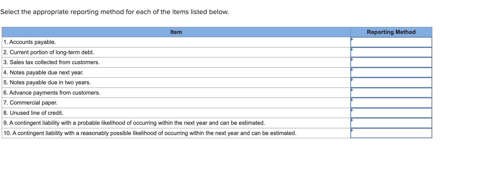The height and width of the screenshot is (181, 480).
Task: Open the dropdown for the reasonably possible contingent liability
Action: point(391,133)
